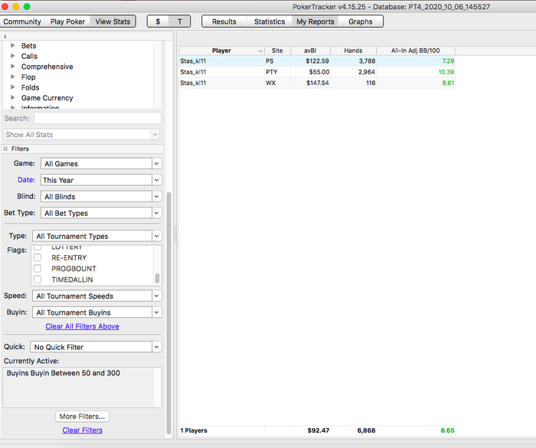Screen dimensions: 536x448
Task: Open the Show All Stats dropdown
Action: [x=82, y=135]
